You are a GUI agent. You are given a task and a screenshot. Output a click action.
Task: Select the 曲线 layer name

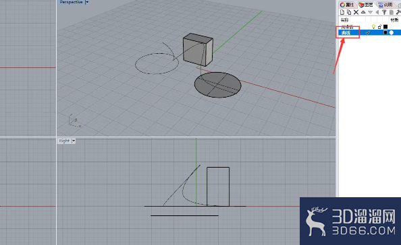(x=346, y=32)
